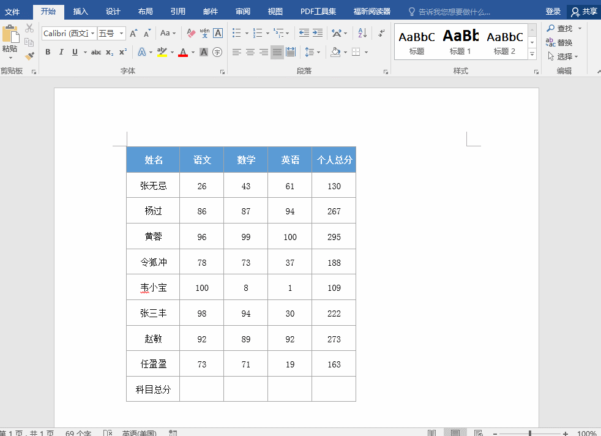Click the Clear All Formatting eraser icon
Image resolution: width=601 pixels, height=436 pixels.
click(x=191, y=33)
